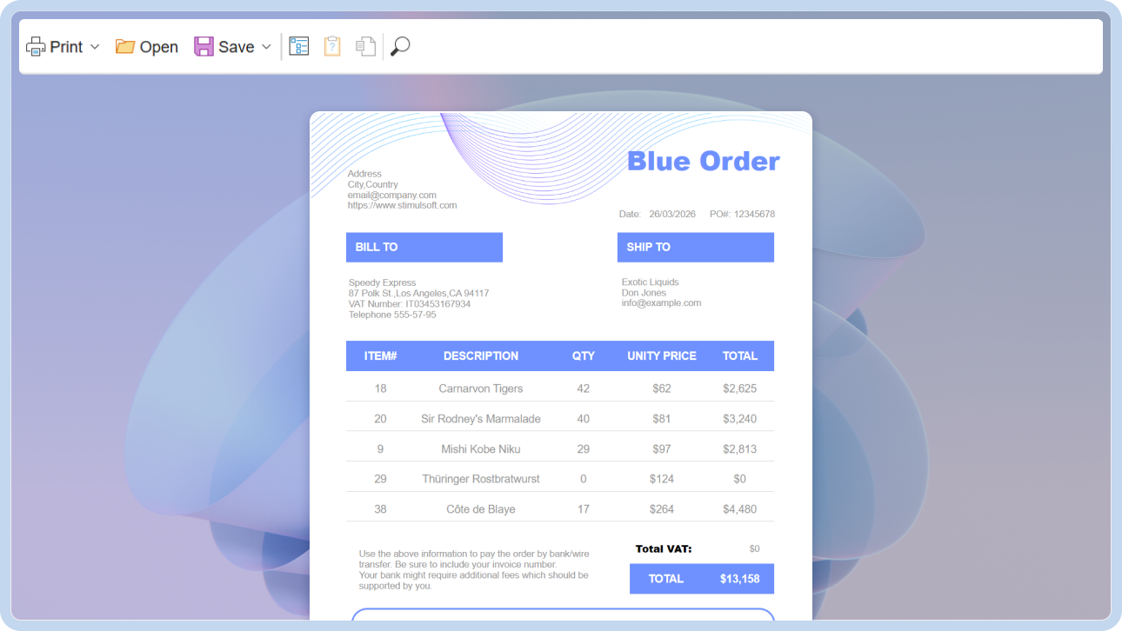Click the page thumbnails icon

[x=365, y=45]
